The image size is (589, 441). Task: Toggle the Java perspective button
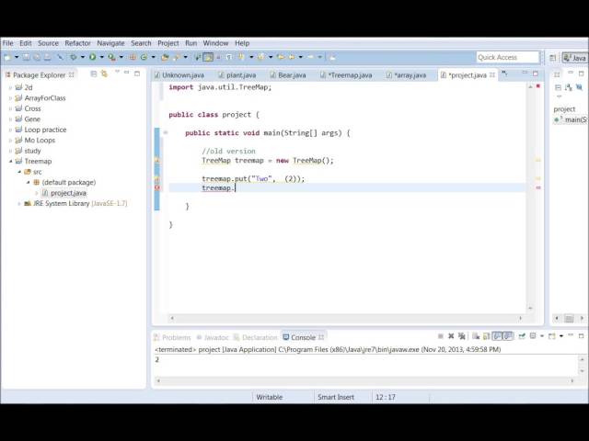pyautogui.click(x=574, y=58)
